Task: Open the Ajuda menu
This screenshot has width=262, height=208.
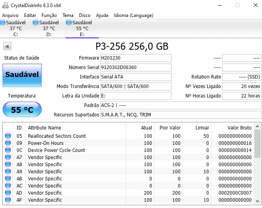Action: point(102,15)
